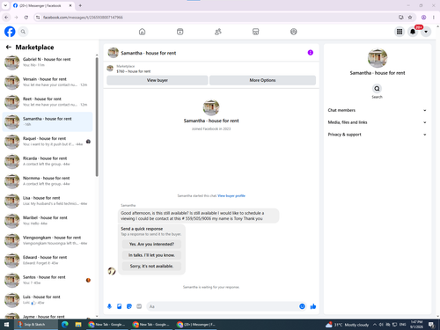The image size is (440, 330).
Task: Open Reet house for rent chat
Action: 48,102
